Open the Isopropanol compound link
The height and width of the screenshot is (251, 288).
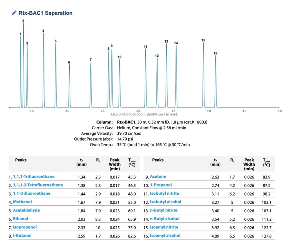[x=25, y=227]
